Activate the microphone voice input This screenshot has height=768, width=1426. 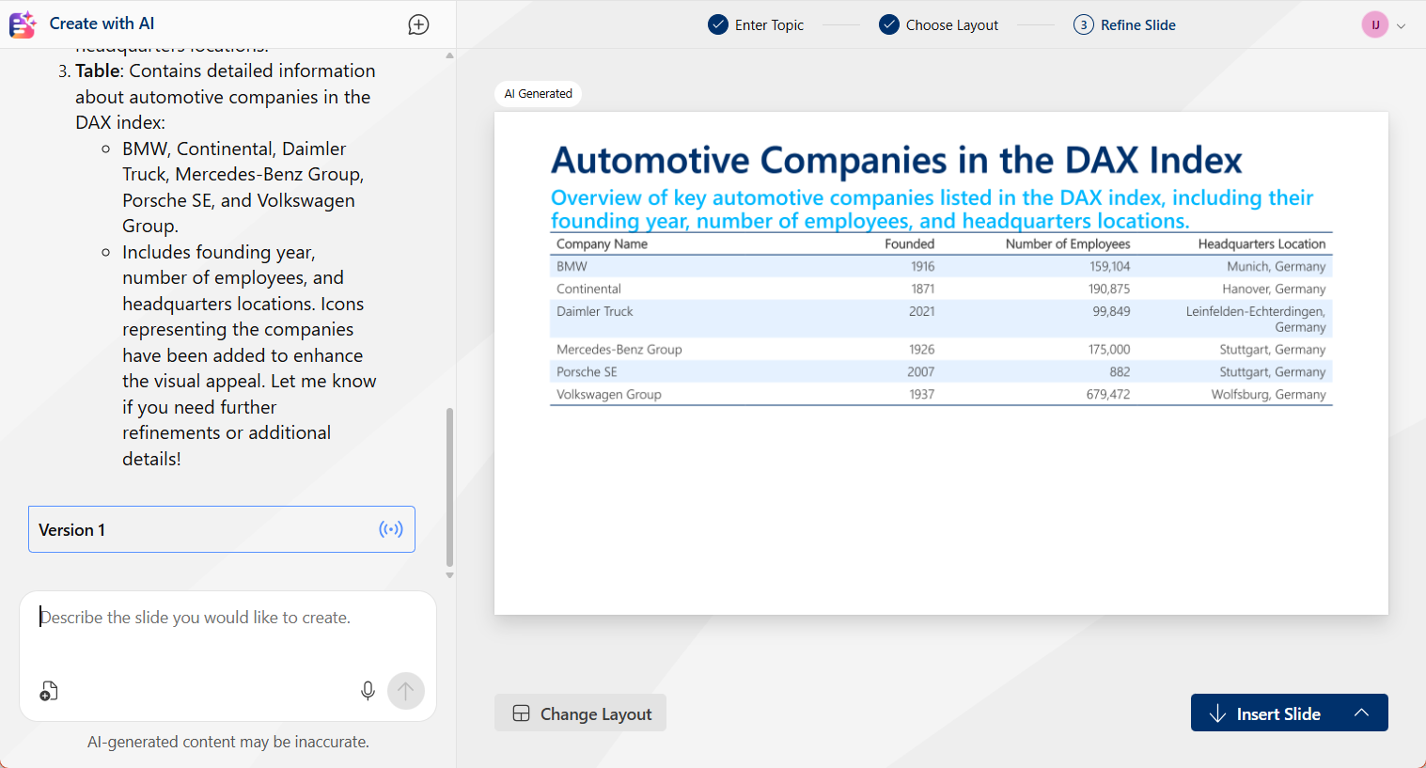[x=368, y=691]
